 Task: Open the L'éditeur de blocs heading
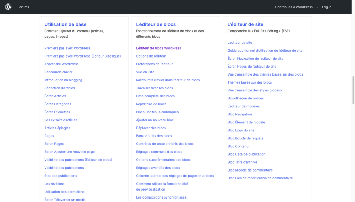click(x=156, y=24)
